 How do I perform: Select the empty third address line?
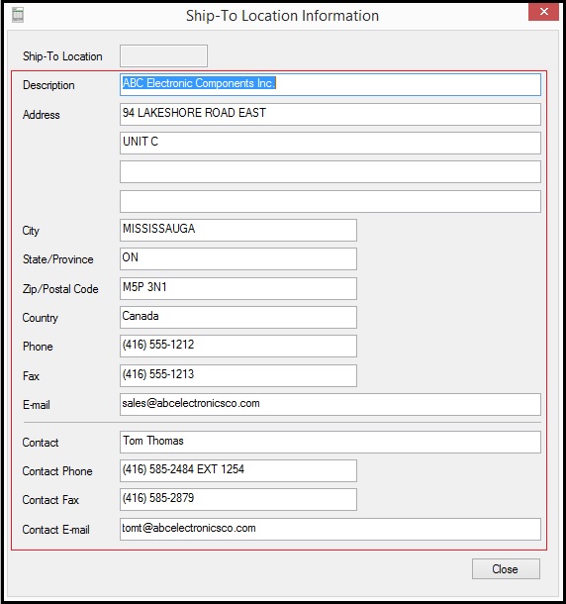pos(330,172)
